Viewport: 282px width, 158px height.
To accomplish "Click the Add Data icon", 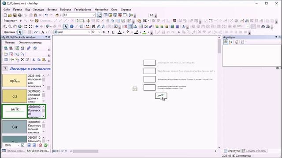I will [x=57, y=15].
